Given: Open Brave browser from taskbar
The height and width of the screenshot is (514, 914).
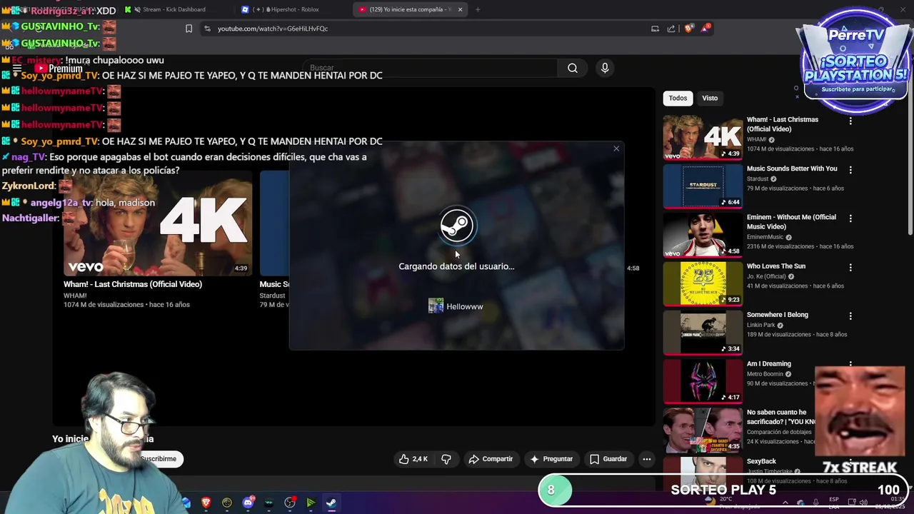Looking at the screenshot, I should point(206,503).
